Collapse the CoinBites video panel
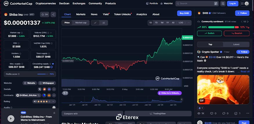 pos(54,113)
